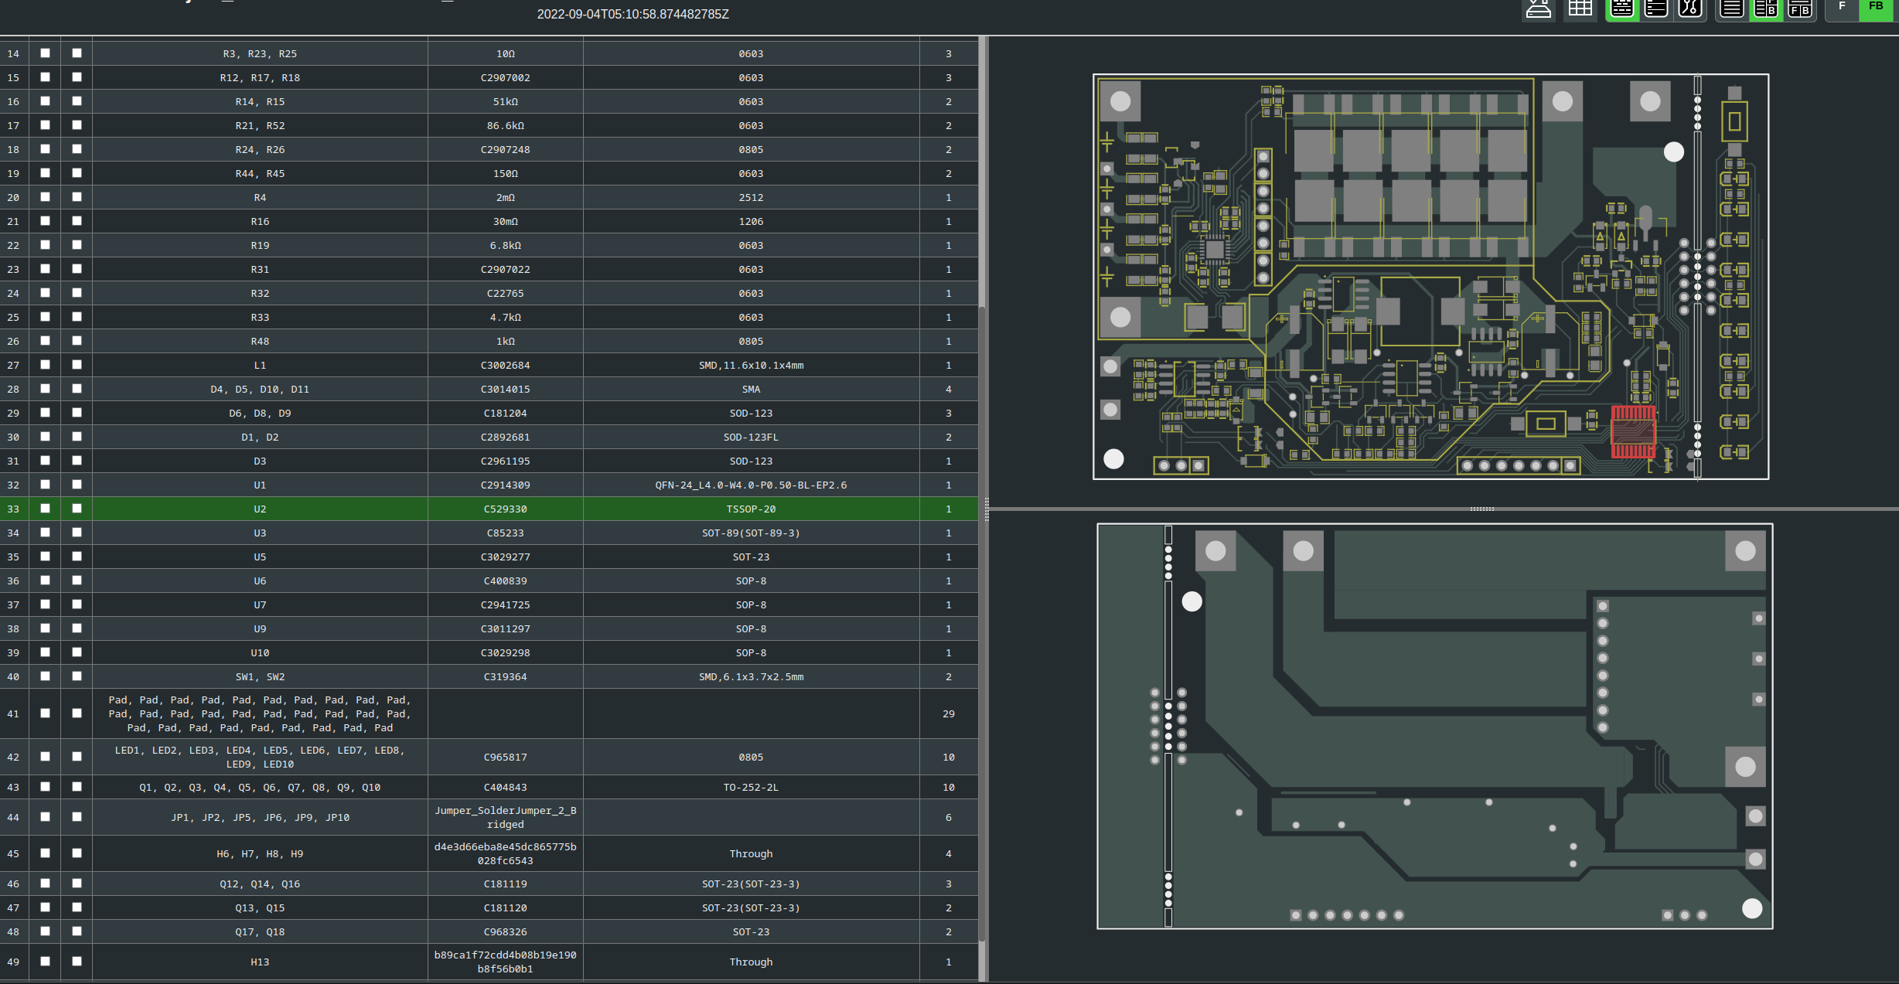
Task: Tick second checkbox in row 27 (L1)
Action: click(77, 365)
